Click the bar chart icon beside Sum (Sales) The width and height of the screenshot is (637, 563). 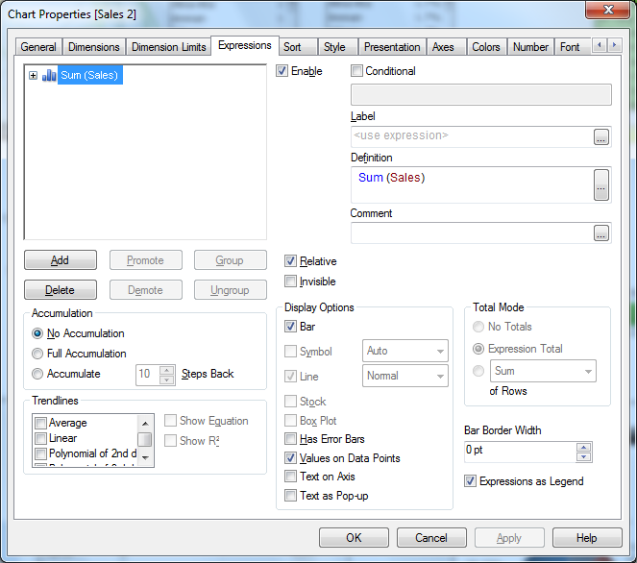click(x=49, y=75)
